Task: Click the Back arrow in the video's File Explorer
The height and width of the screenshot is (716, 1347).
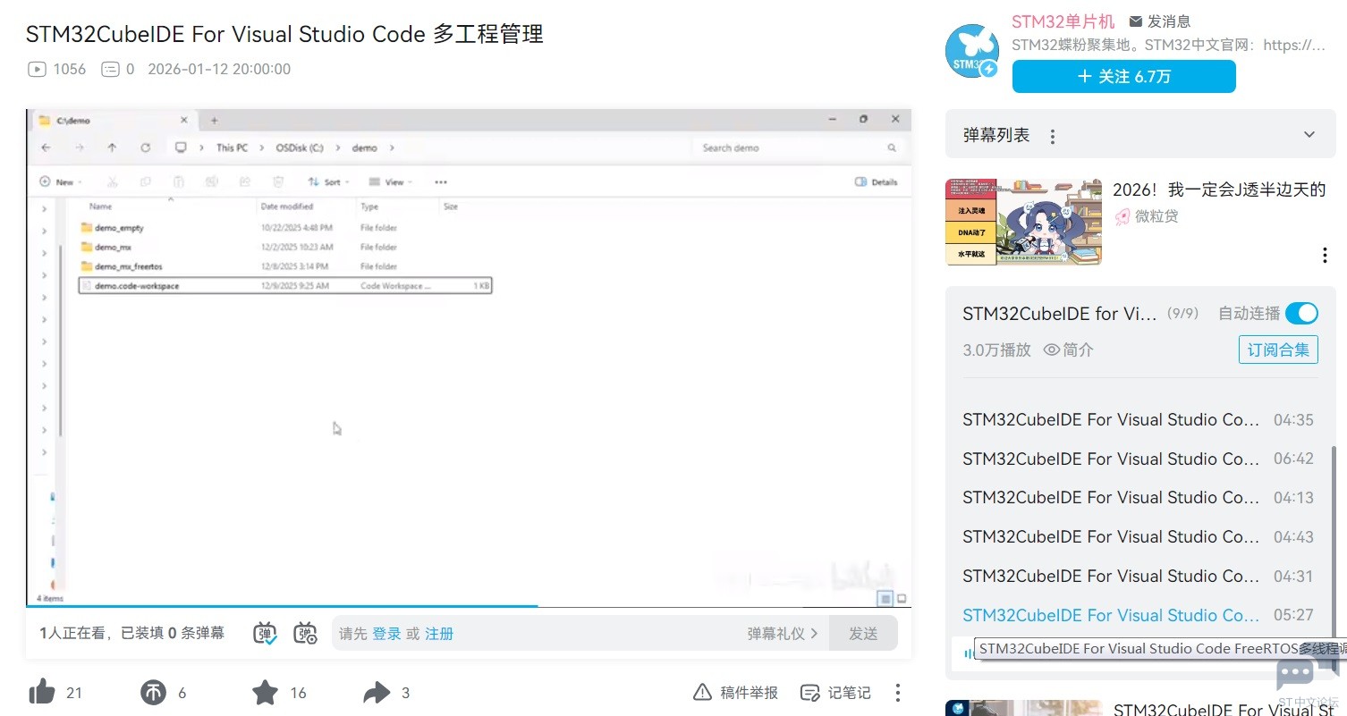Action: (x=47, y=147)
